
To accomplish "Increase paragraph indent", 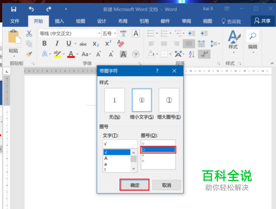I will click(204, 33).
